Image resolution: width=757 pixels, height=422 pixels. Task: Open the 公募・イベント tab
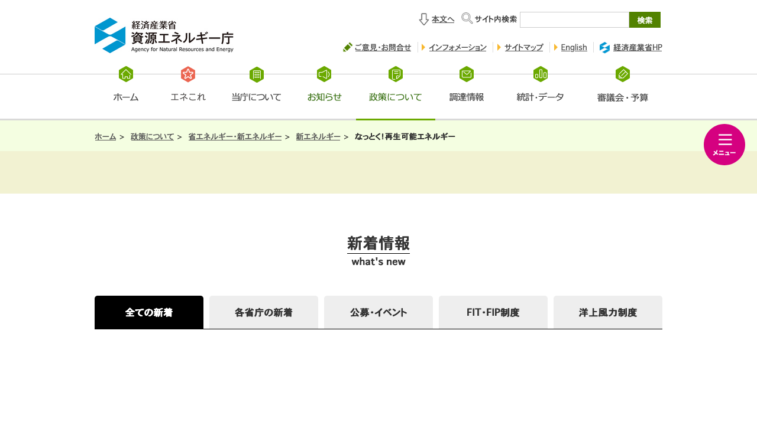pos(378,312)
